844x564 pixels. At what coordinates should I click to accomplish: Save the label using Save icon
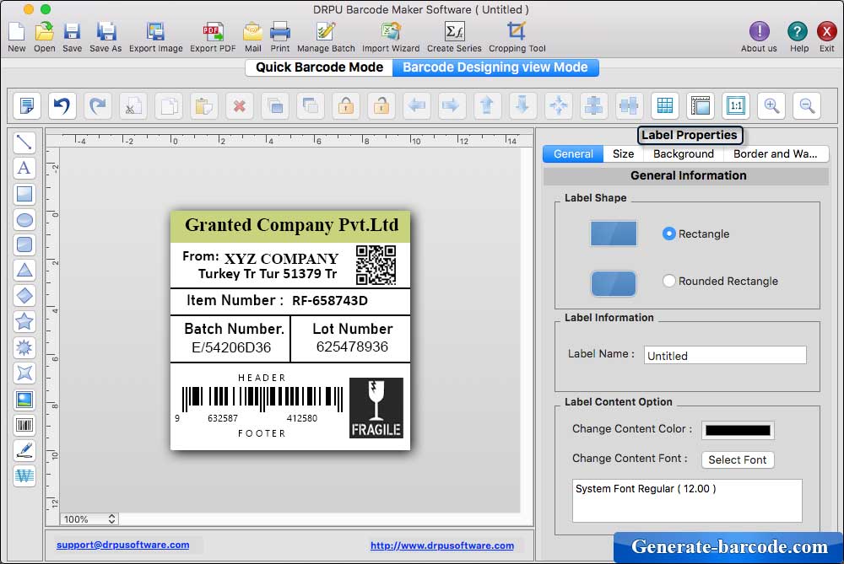[x=72, y=36]
